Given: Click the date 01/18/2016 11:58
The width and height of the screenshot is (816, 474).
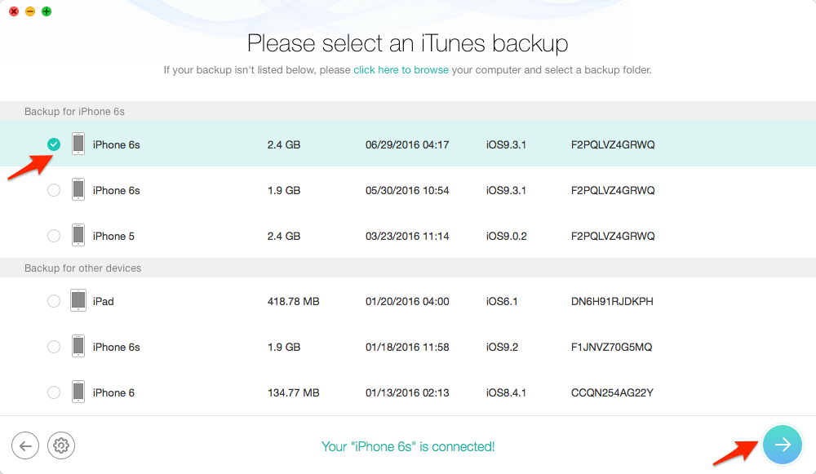Looking at the screenshot, I should tap(407, 347).
